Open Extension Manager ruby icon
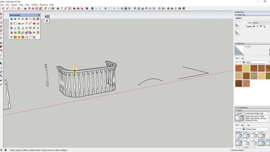270x152 pixels. 87,8
